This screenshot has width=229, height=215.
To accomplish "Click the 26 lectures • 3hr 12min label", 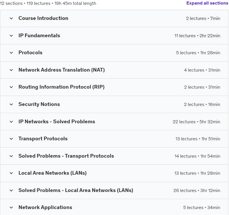I will click(x=197, y=191).
